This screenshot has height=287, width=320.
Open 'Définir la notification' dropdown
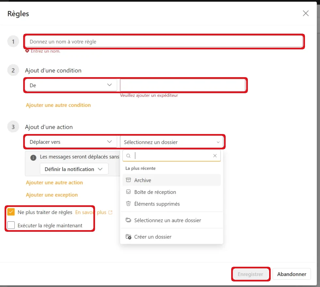[74, 169]
